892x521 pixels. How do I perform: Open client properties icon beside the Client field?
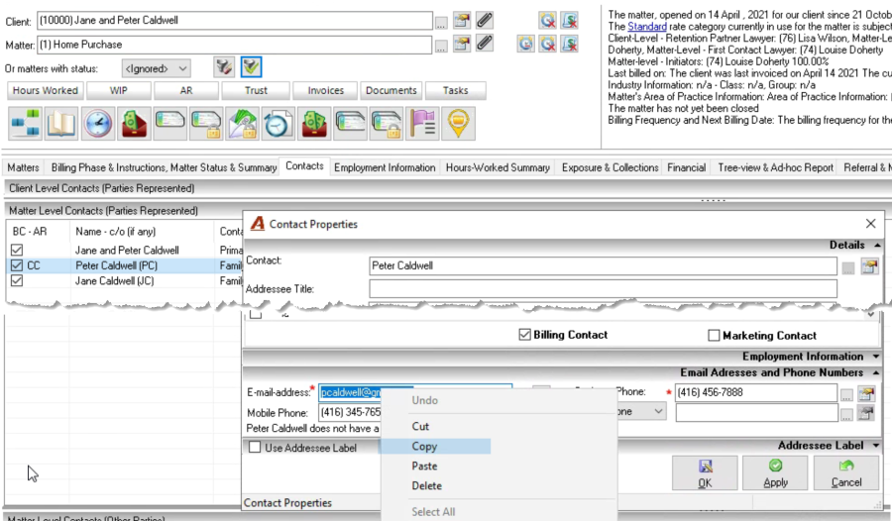[x=462, y=21]
